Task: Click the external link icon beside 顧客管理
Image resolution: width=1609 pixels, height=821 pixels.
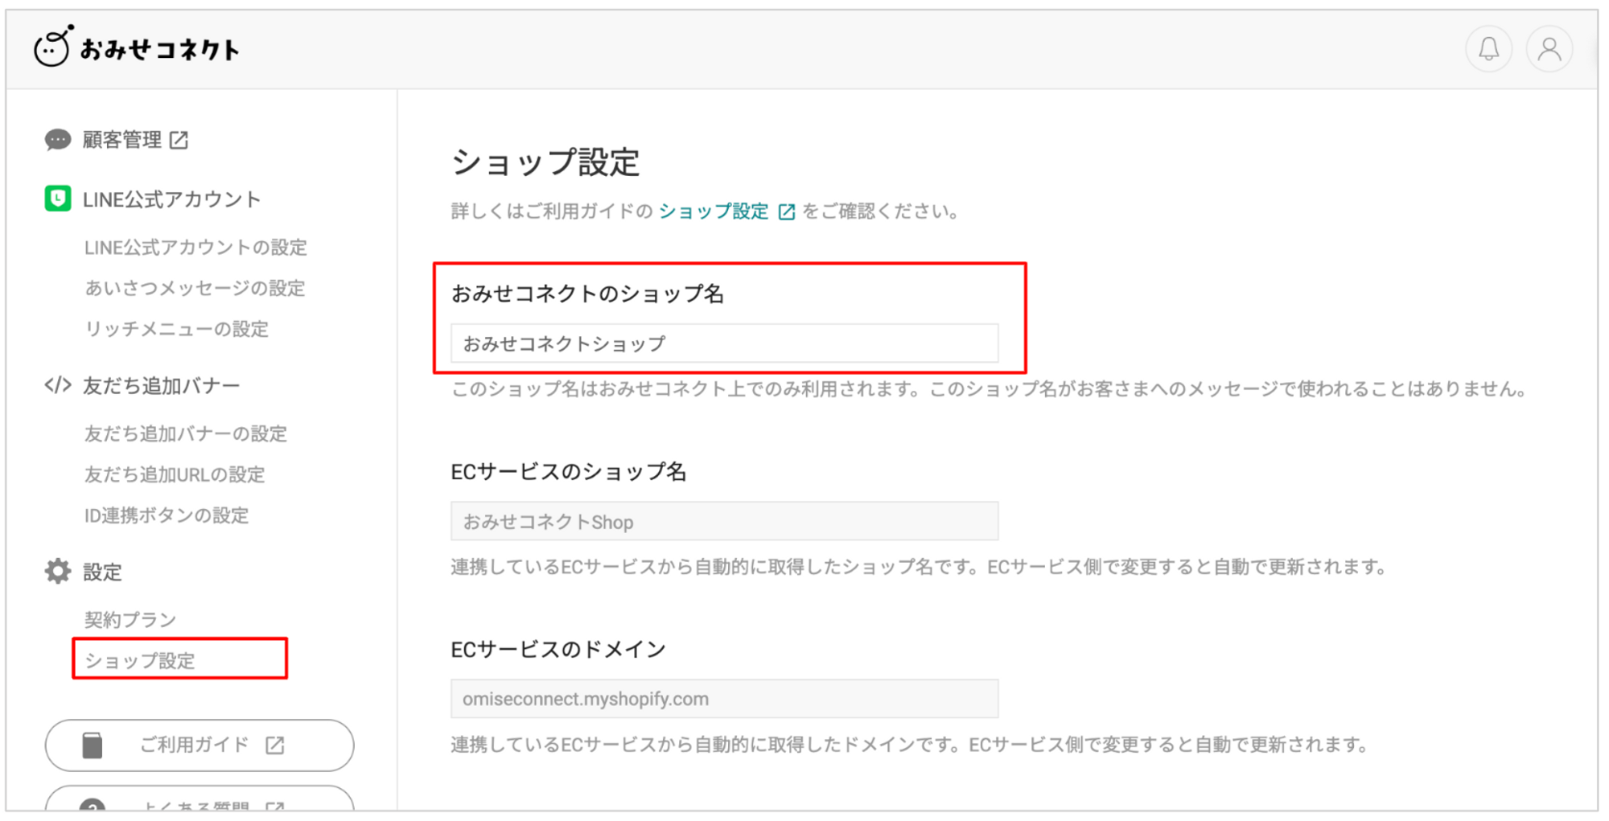Action: pyautogui.click(x=179, y=140)
